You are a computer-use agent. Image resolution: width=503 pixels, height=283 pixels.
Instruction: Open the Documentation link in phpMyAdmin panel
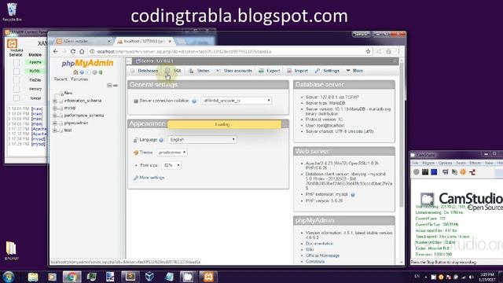point(319,244)
